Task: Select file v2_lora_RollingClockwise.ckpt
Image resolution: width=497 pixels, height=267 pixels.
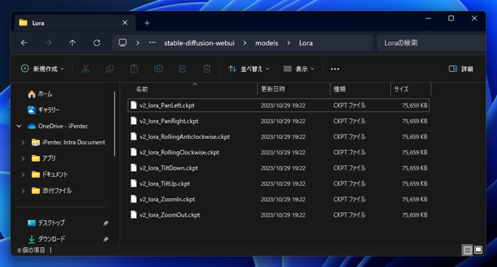Action: tap(278, 152)
